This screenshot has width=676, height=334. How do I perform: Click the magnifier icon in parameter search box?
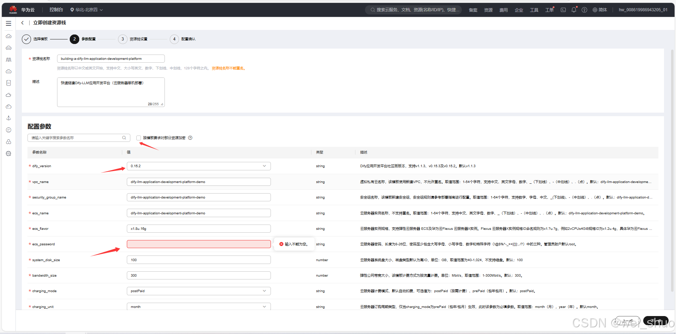[124, 138]
